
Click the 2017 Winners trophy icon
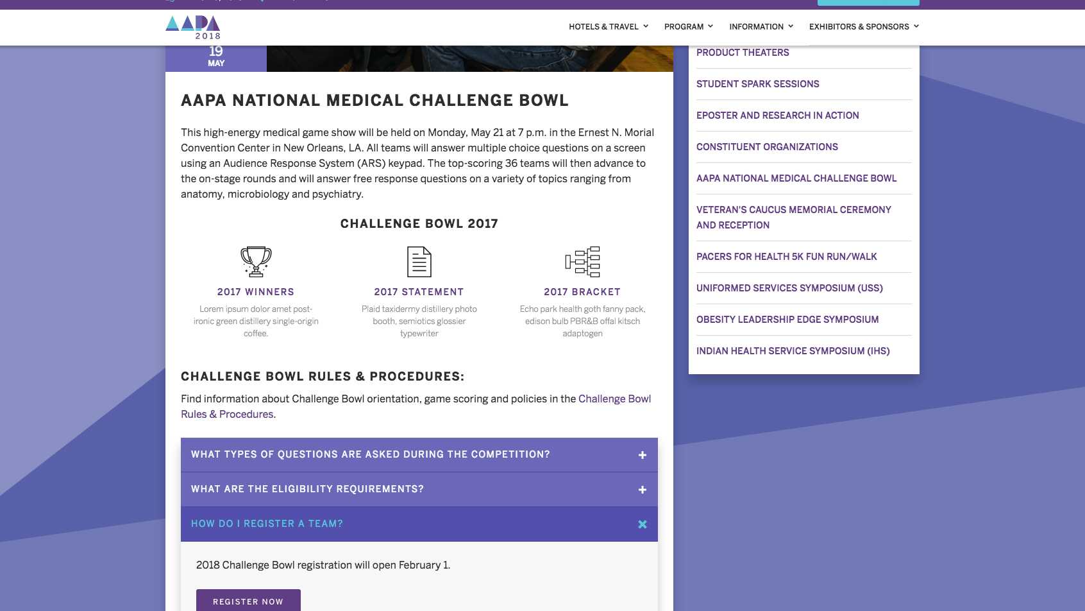(256, 261)
